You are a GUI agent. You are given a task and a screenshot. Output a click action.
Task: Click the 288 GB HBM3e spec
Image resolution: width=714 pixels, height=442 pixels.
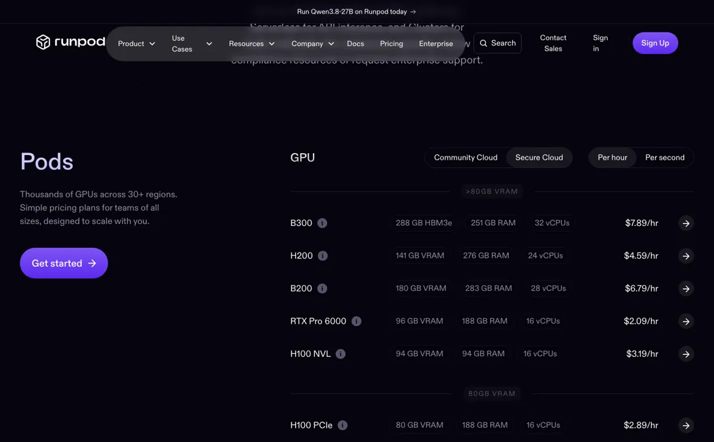coord(423,223)
